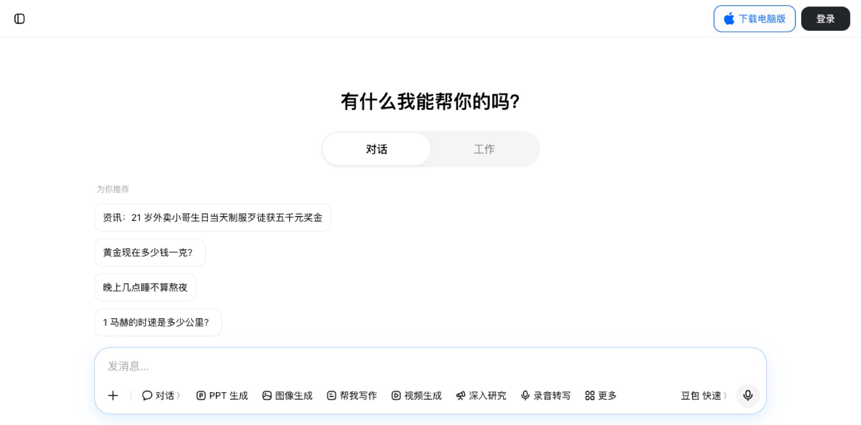The width and height of the screenshot is (861, 425).
Task: Select suggestion 1 马赫的时速是多少公里
Action: coord(158,322)
